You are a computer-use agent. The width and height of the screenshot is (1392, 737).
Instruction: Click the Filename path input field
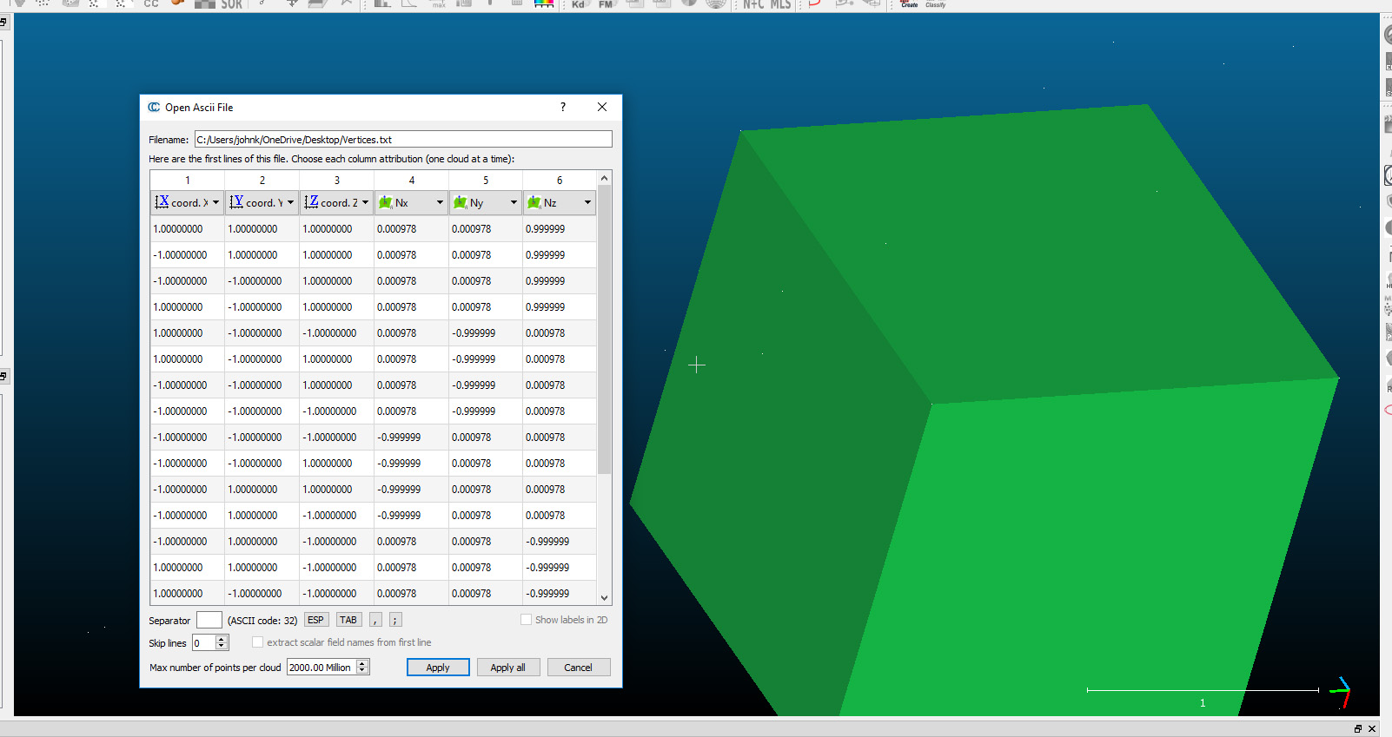(403, 139)
